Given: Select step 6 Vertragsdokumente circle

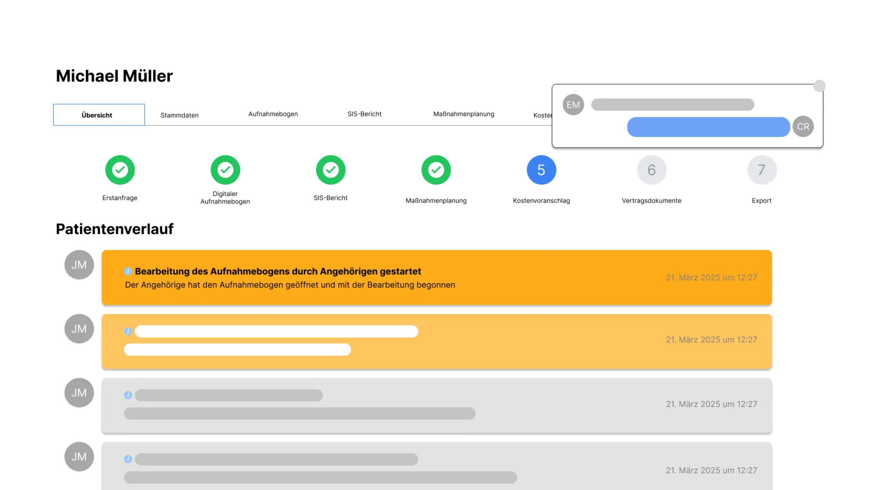Looking at the screenshot, I should [652, 170].
